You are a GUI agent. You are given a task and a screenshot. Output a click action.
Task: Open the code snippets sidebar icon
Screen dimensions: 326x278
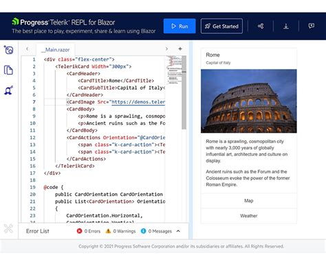point(9,50)
